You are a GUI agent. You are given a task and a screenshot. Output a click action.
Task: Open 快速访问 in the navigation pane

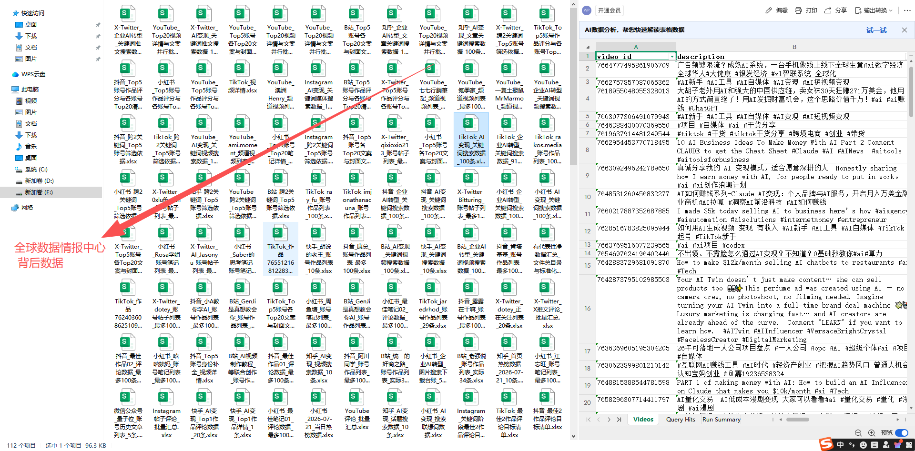pos(29,13)
